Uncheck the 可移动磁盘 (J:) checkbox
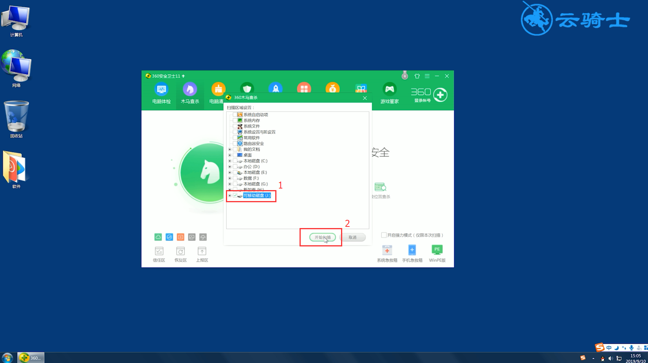Image resolution: width=648 pixels, height=363 pixels. point(235,195)
